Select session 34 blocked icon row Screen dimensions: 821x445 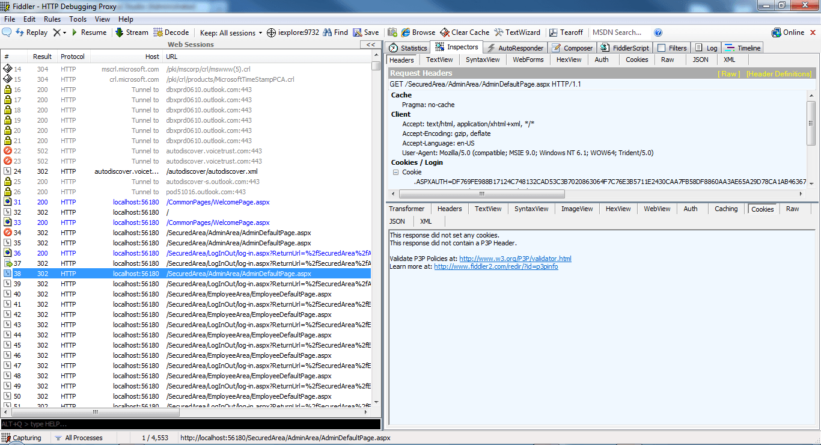click(x=186, y=233)
